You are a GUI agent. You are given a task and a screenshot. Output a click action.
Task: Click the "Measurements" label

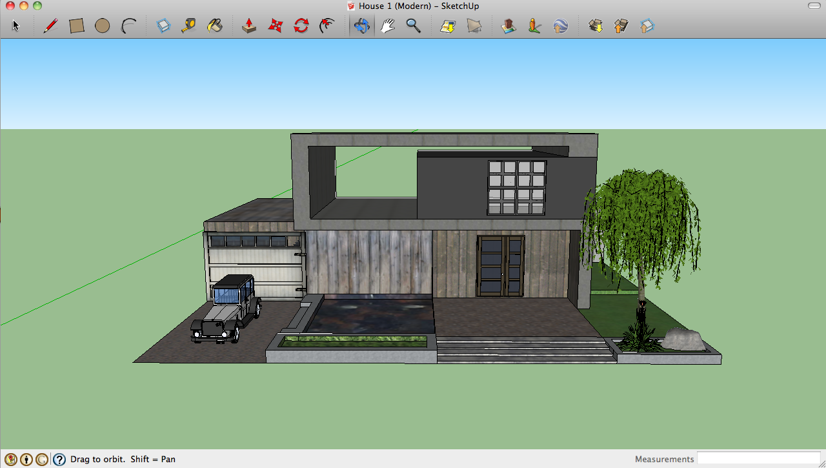tap(665, 460)
